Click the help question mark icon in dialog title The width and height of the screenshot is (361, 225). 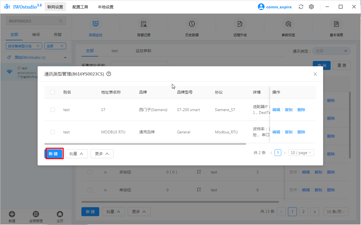pos(109,74)
